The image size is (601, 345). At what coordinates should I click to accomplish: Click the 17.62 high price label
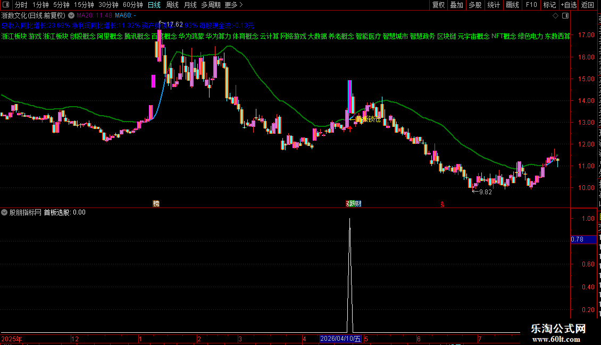175,24
